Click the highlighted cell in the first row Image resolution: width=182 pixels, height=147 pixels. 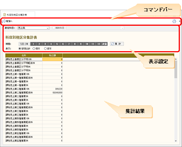tap(52, 59)
